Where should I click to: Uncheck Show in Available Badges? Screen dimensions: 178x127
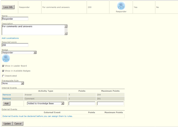pos(3,71)
